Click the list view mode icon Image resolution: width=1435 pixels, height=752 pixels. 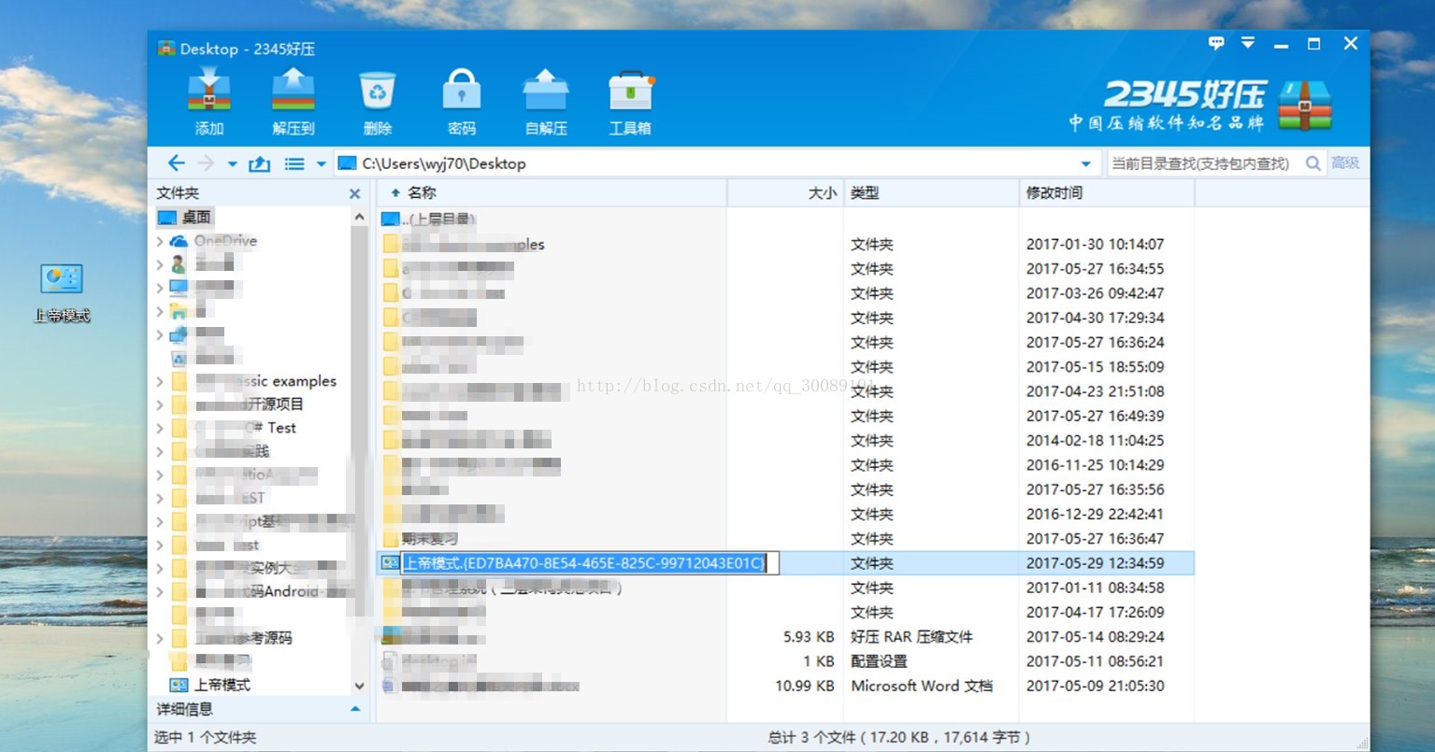click(294, 163)
